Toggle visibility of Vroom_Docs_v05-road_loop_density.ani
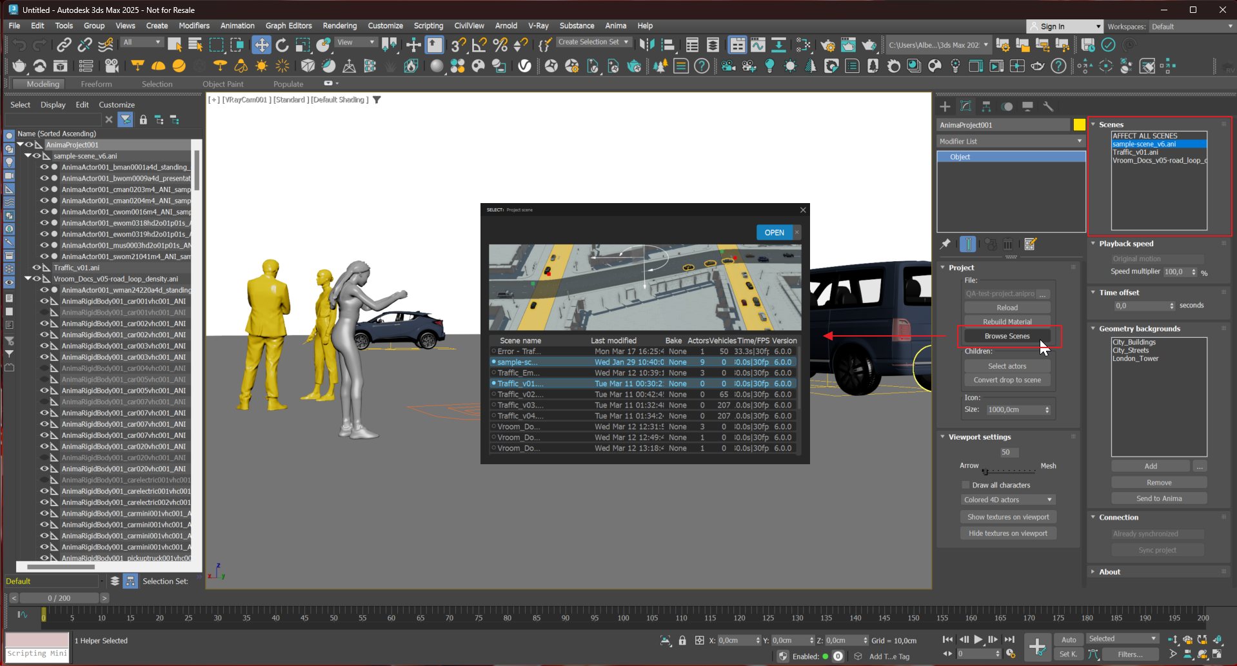1237x666 pixels. coord(37,279)
